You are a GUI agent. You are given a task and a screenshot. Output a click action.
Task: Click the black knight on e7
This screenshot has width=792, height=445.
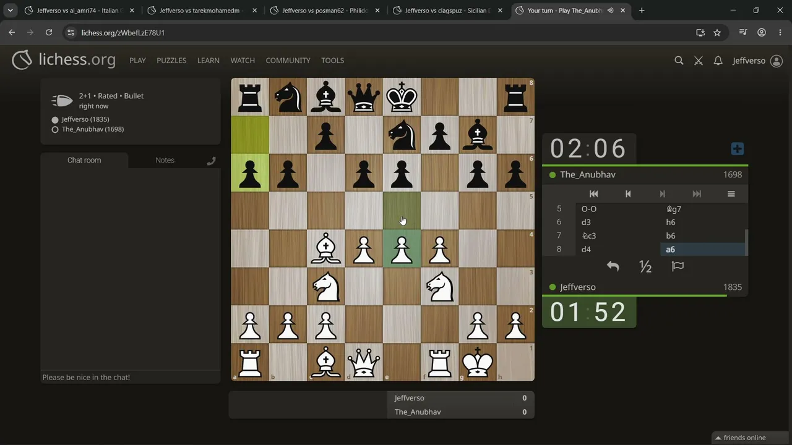[402, 135]
